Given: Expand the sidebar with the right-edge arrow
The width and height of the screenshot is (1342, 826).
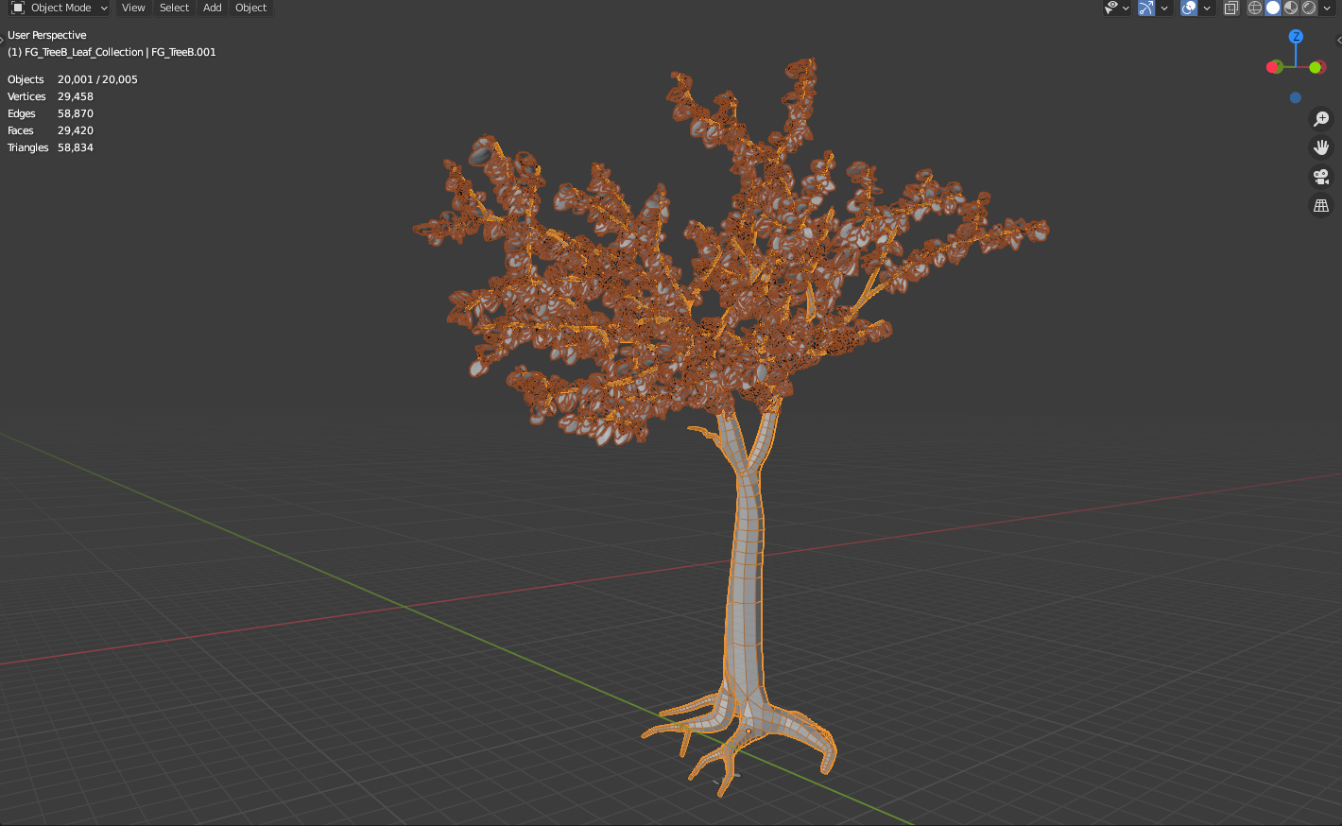Looking at the screenshot, I should [x=1338, y=40].
